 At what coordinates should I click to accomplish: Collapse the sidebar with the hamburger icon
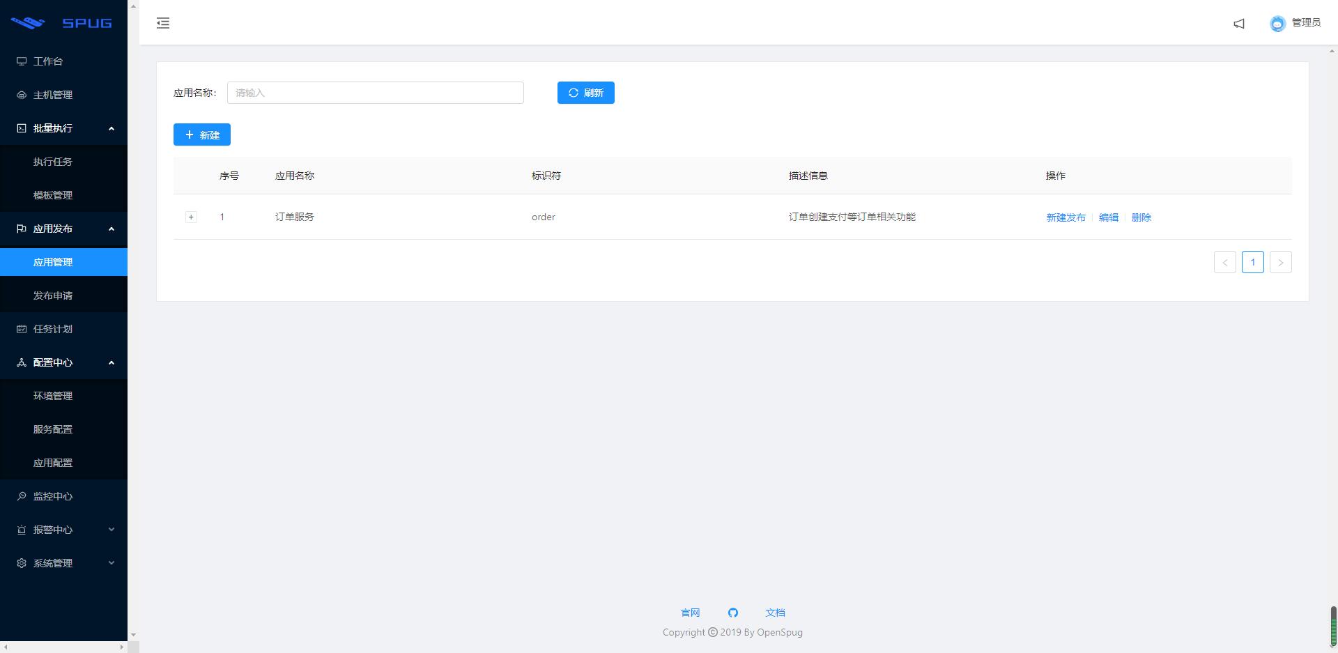(x=163, y=23)
